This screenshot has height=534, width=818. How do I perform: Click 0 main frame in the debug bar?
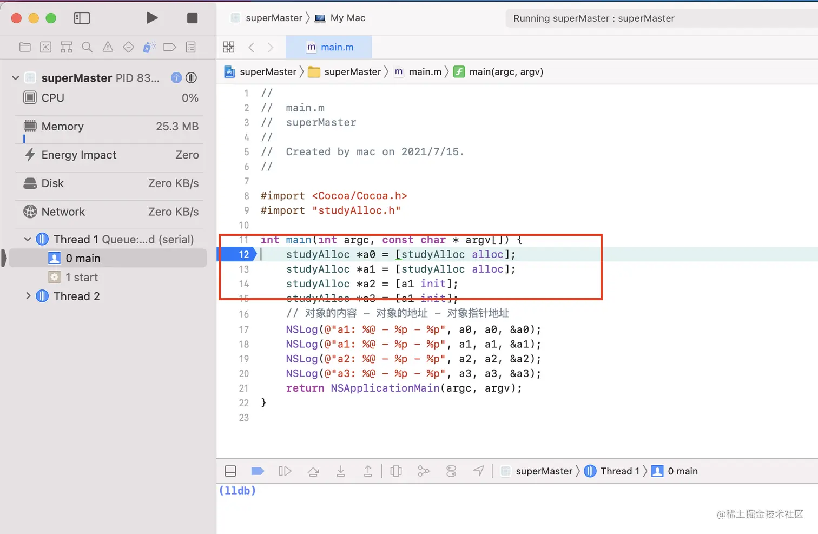[675, 471]
